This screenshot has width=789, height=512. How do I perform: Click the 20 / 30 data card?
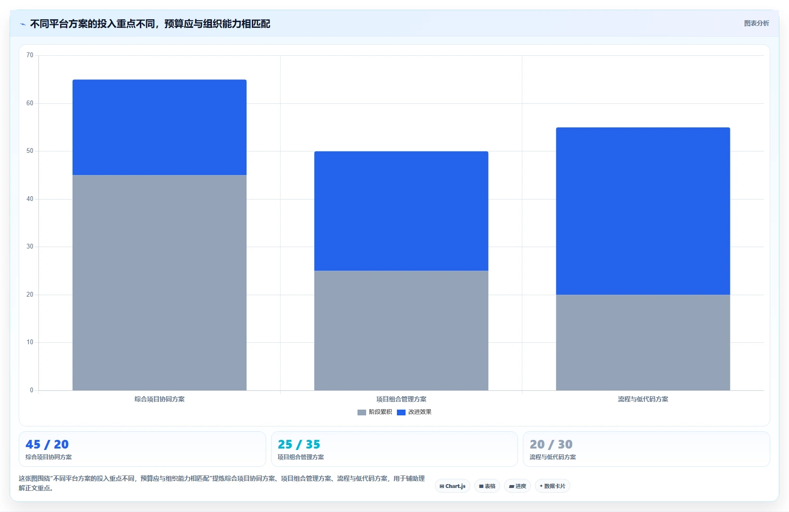tap(646, 449)
